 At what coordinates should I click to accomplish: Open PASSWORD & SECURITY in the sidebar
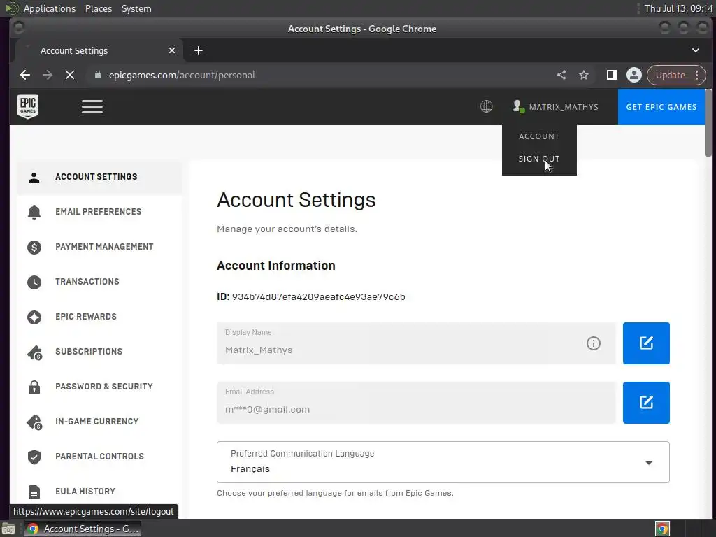pyautogui.click(x=104, y=386)
